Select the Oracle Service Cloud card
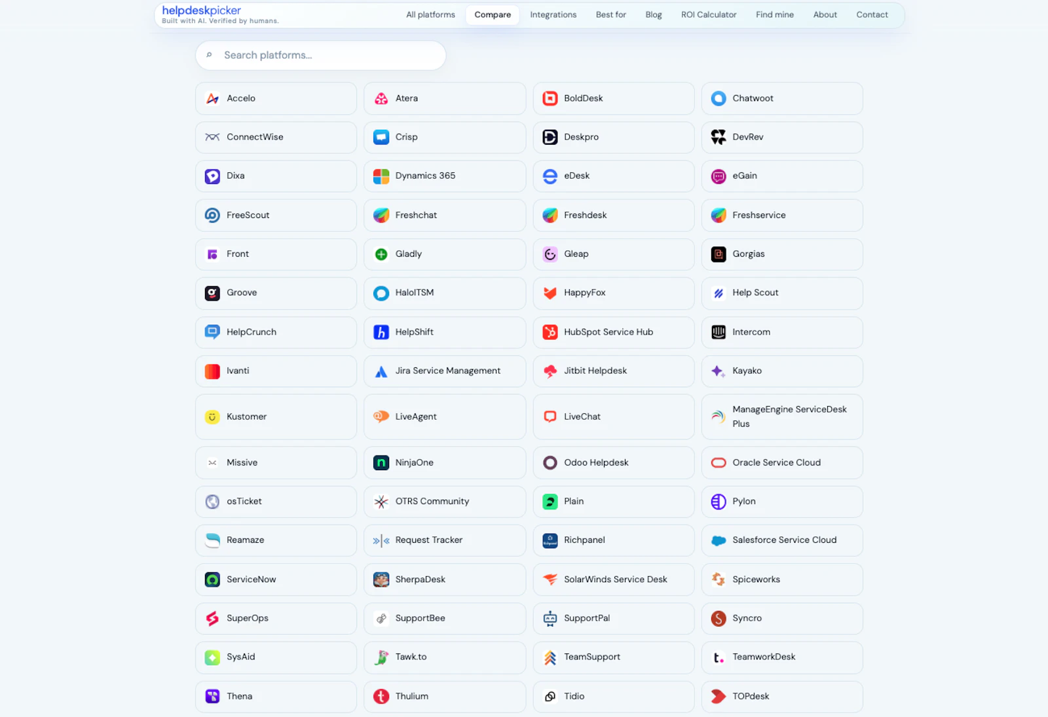1048x717 pixels. click(782, 462)
